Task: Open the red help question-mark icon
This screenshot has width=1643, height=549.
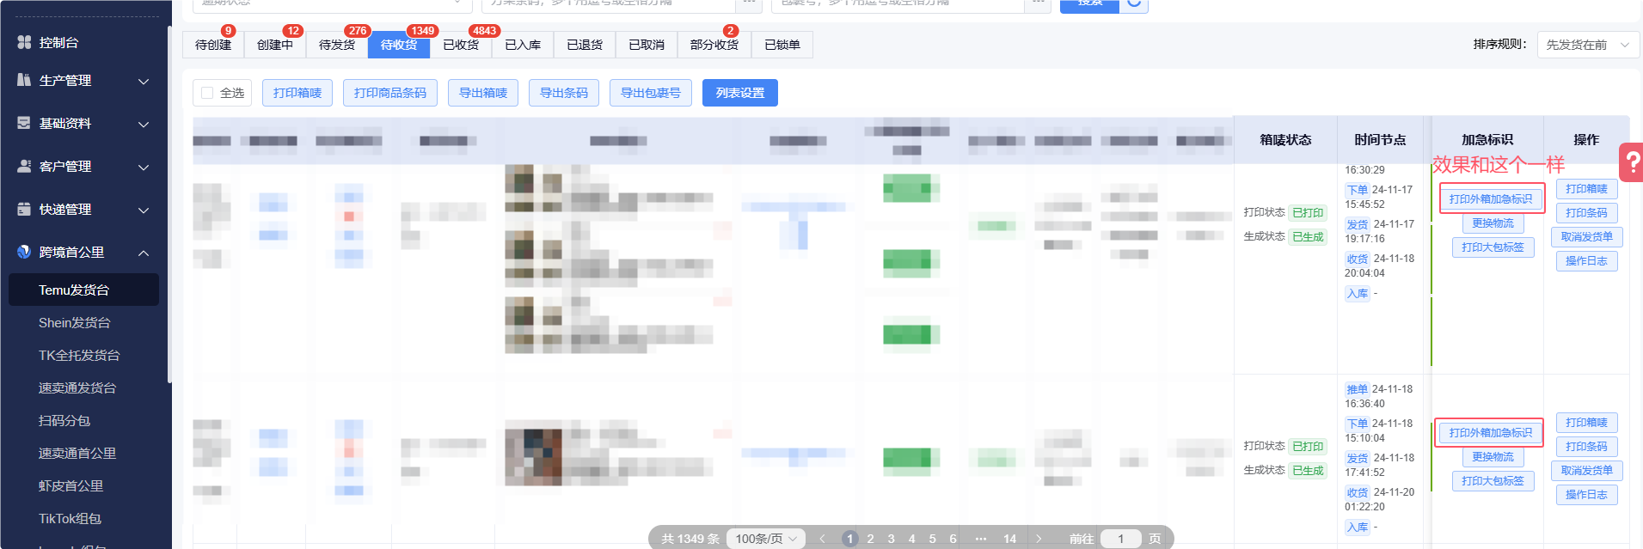Action: coord(1632,162)
